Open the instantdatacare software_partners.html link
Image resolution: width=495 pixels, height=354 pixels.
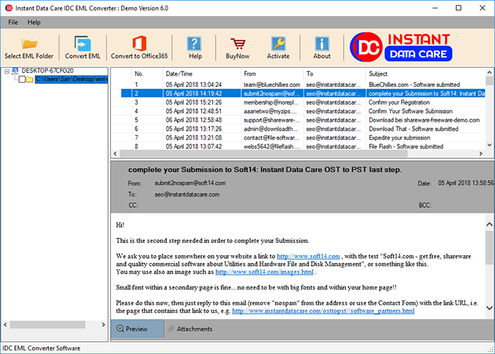click(323, 311)
